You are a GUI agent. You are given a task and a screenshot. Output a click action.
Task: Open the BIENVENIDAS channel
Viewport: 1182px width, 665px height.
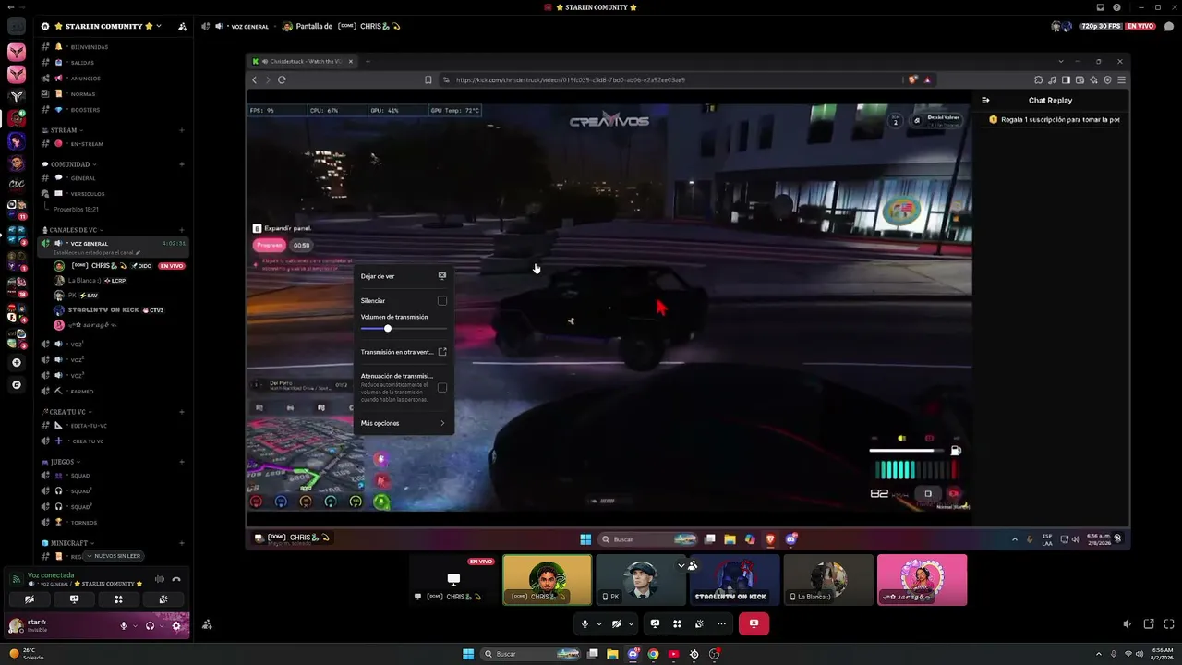(x=113, y=47)
